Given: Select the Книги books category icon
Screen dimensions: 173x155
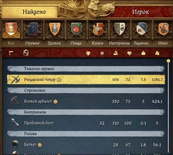Looking at the screenshot, I should tap(98, 29).
